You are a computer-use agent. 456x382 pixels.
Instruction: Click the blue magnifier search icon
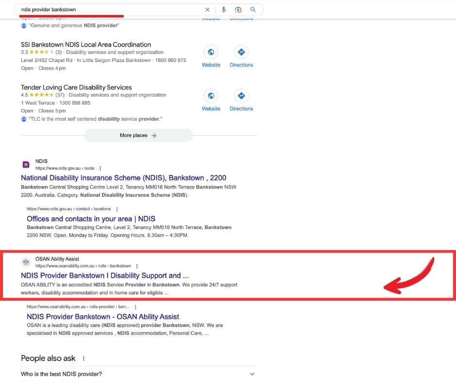[x=253, y=10]
